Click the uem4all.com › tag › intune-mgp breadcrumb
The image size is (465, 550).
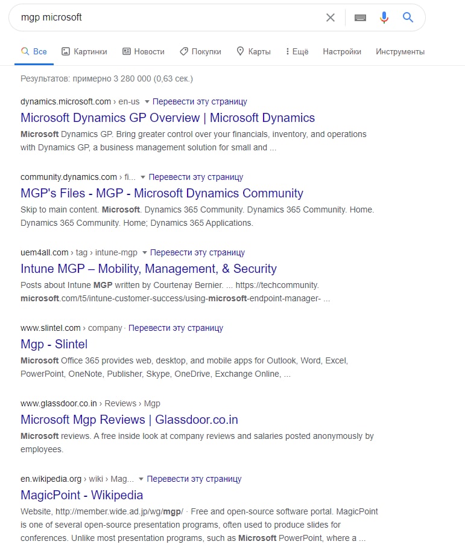pos(79,252)
